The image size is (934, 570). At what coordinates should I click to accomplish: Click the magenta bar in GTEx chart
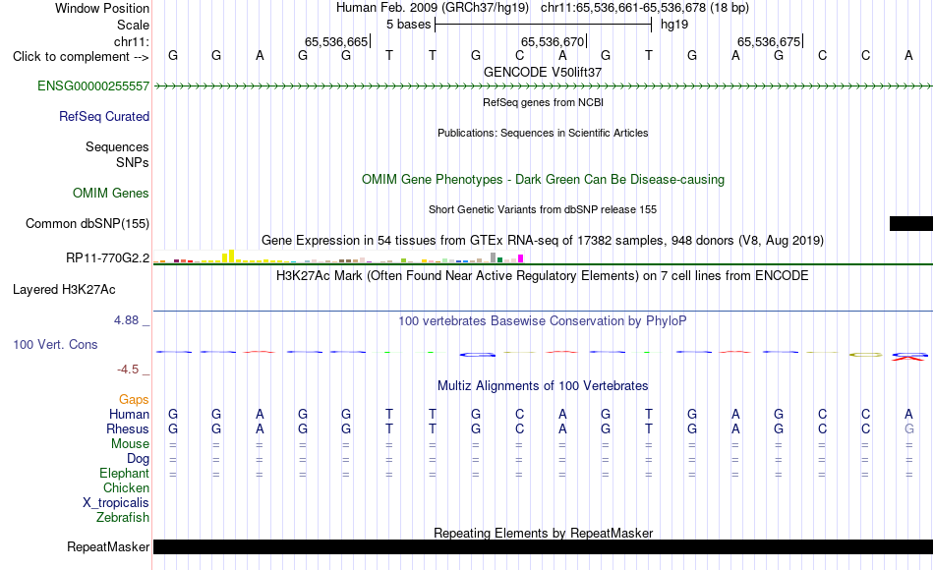[521, 258]
